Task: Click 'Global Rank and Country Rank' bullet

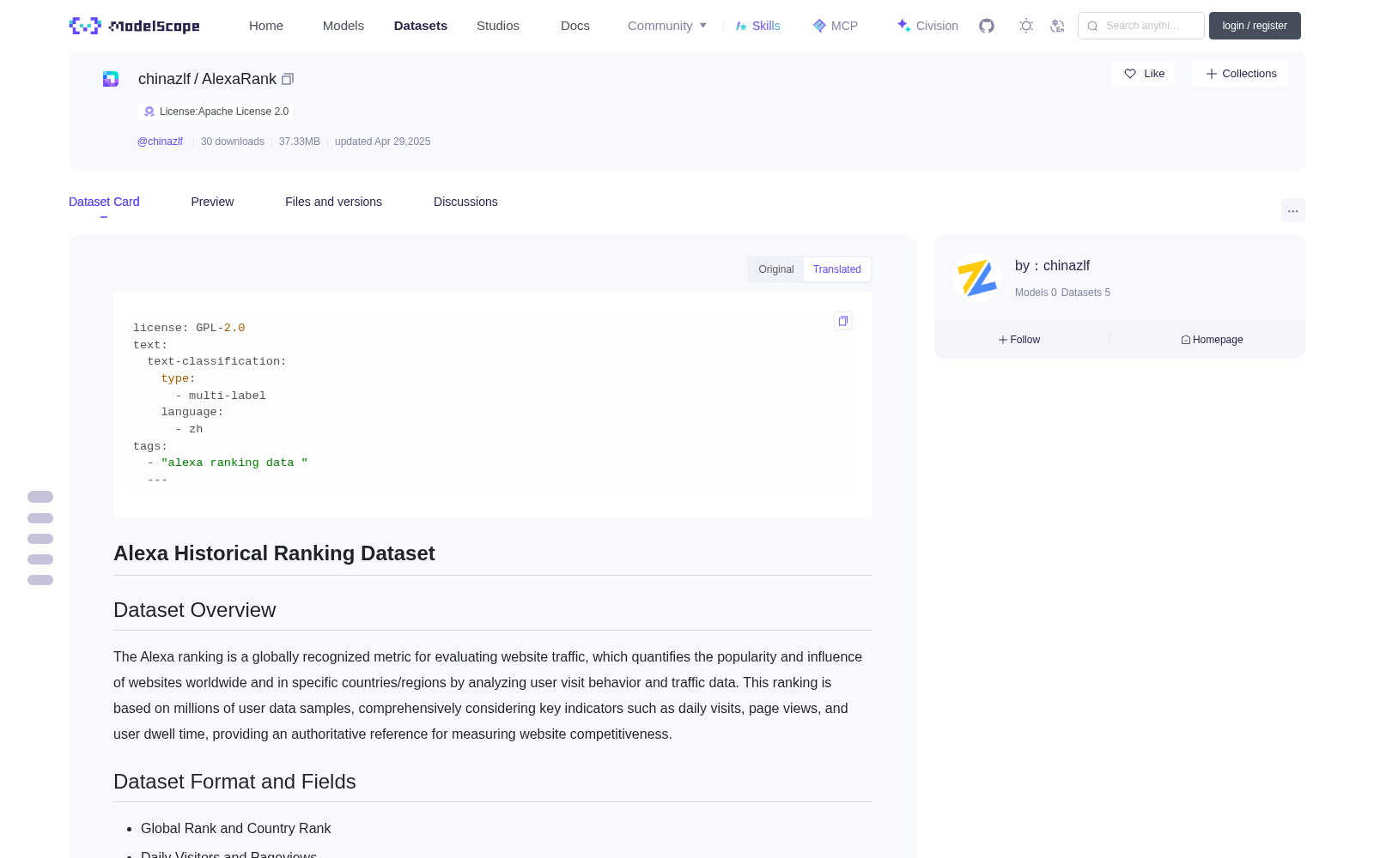Action: (236, 828)
